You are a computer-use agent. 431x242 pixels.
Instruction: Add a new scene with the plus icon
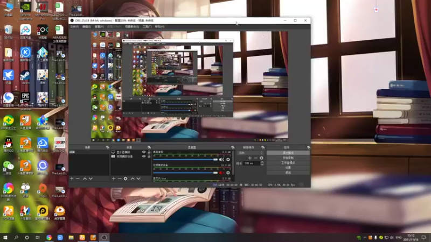click(72, 179)
